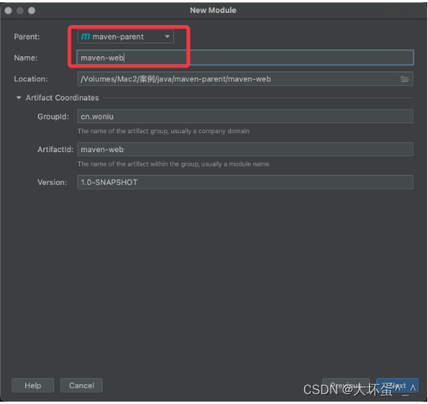This screenshot has height=404, width=428.
Task: Open the Parent maven-parent dropdown
Action: click(125, 37)
